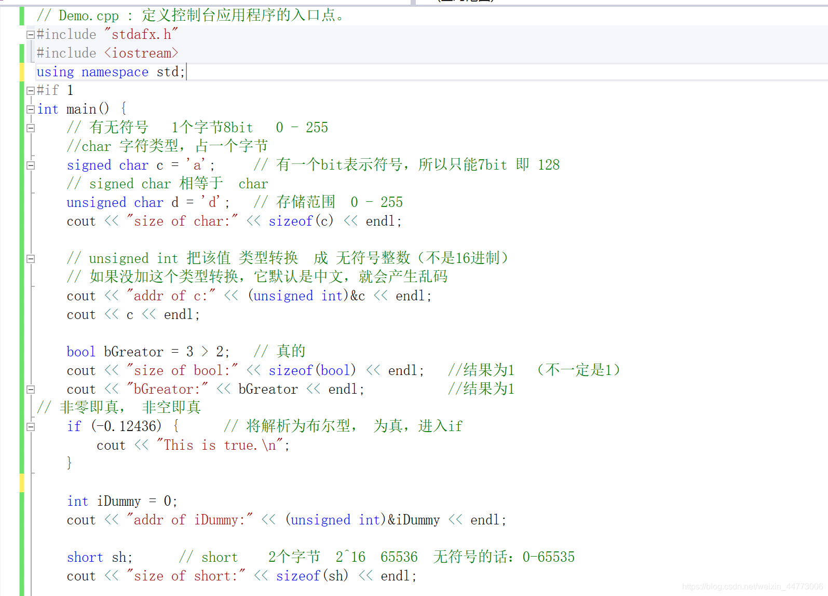The image size is (828, 596).
Task: Click the '// signed char 相等于 char' comment
Action: tap(167, 184)
